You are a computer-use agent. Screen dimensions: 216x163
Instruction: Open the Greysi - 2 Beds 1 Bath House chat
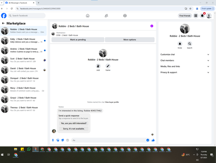click(23, 99)
